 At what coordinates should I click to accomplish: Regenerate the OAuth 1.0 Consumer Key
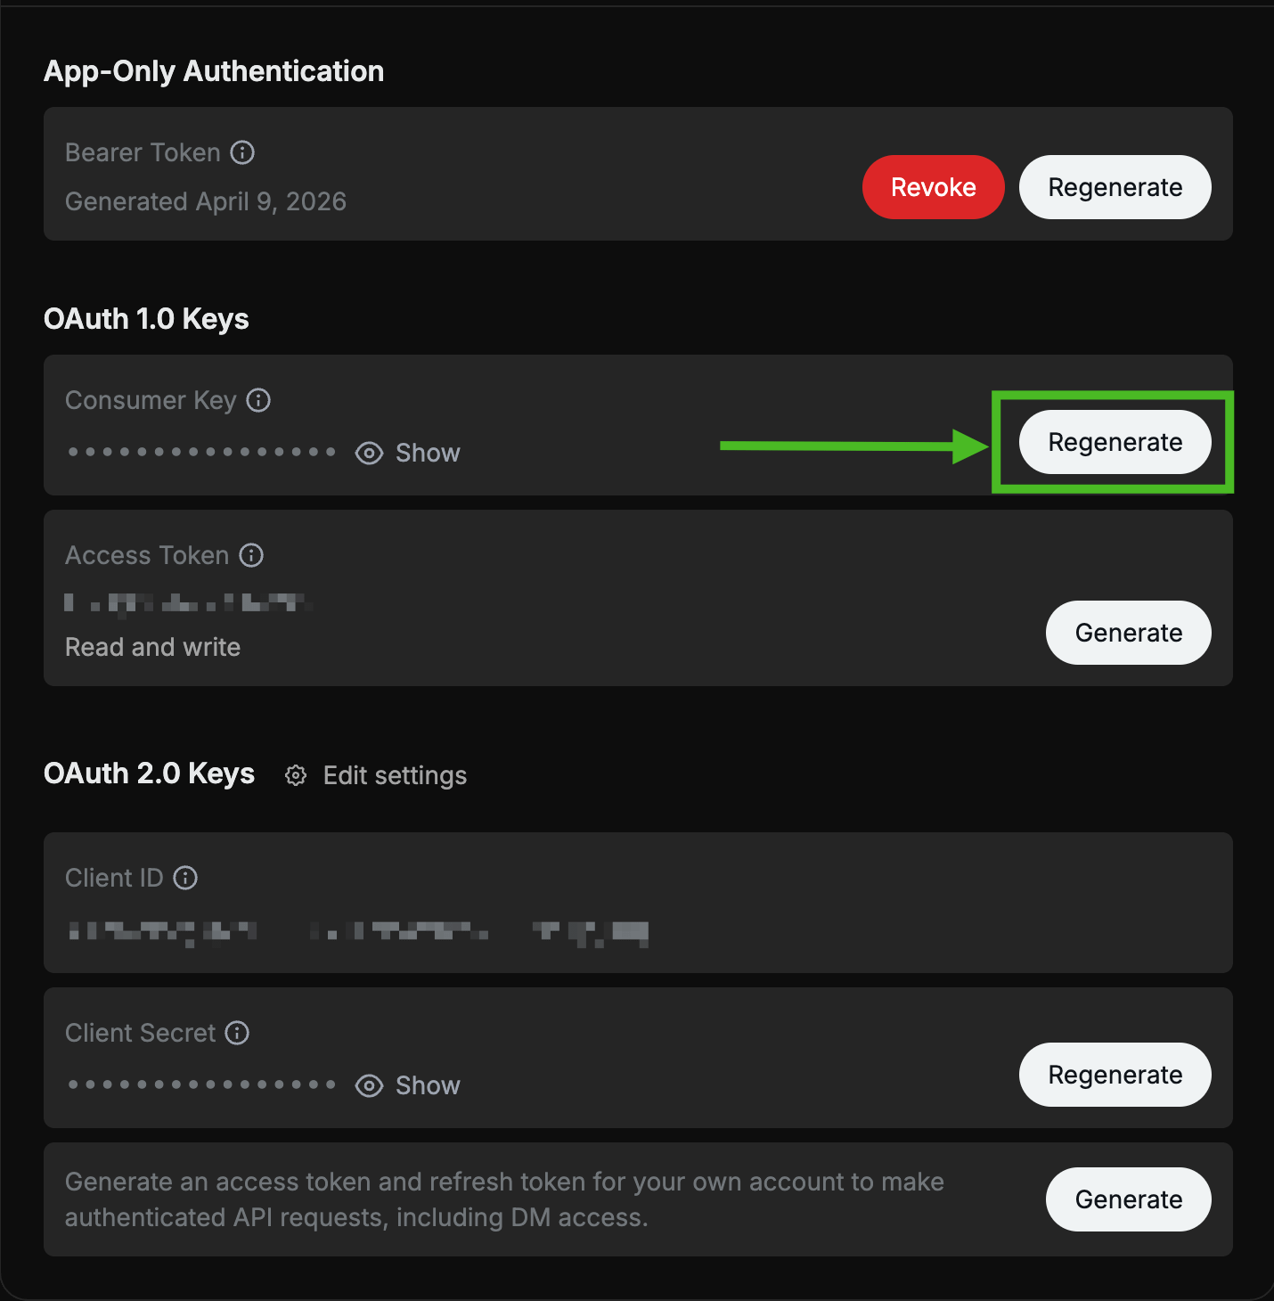(1115, 442)
